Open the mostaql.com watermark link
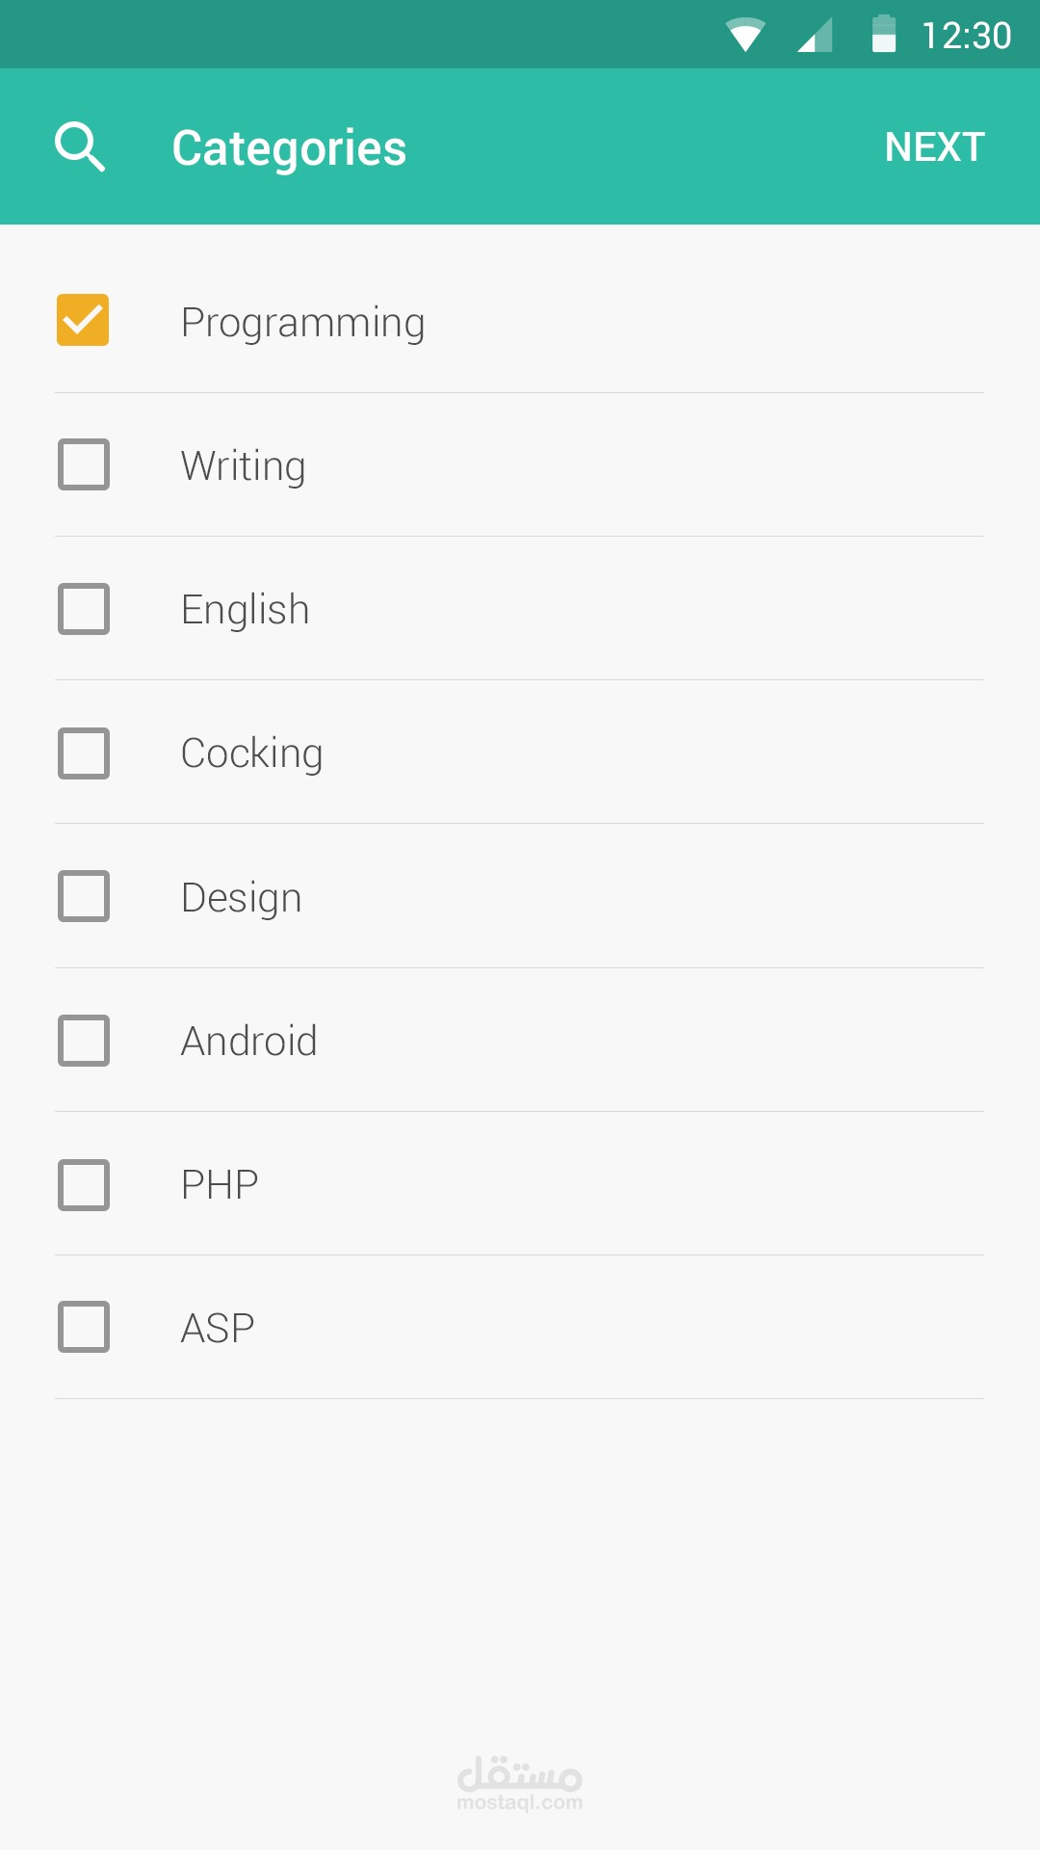Viewport: 1040px width, 1850px height. click(x=520, y=1784)
